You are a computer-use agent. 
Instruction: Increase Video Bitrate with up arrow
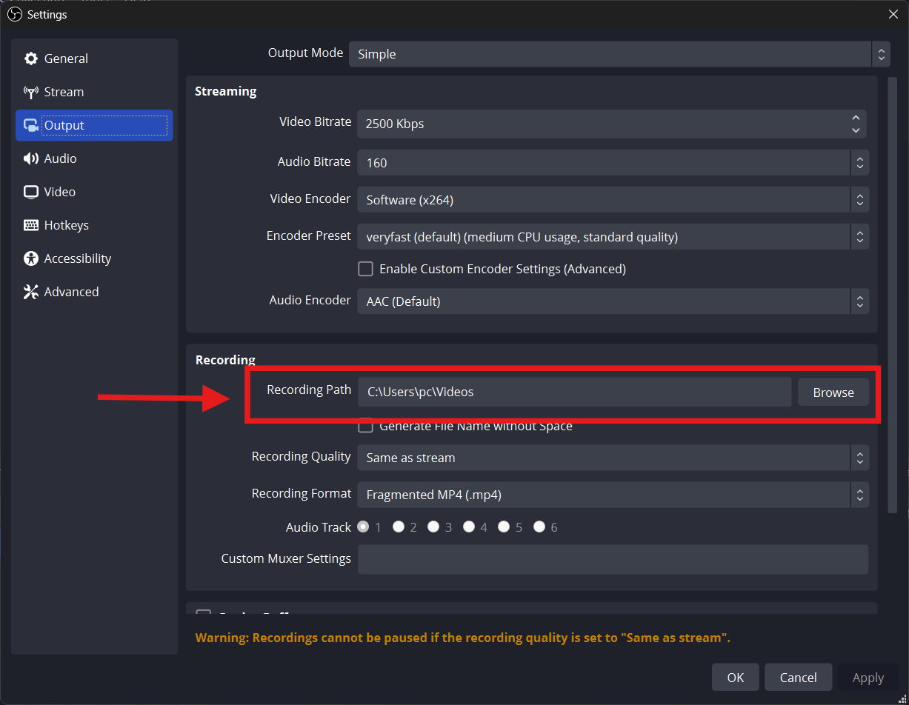[856, 118]
